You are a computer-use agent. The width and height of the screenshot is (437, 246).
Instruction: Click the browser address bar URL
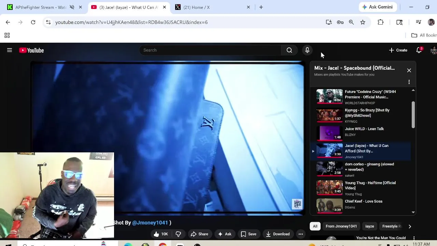[x=131, y=22]
